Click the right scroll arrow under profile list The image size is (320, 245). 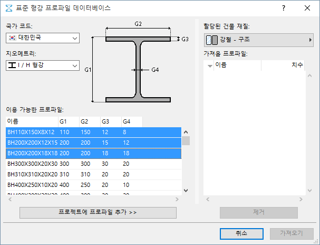click(x=177, y=199)
